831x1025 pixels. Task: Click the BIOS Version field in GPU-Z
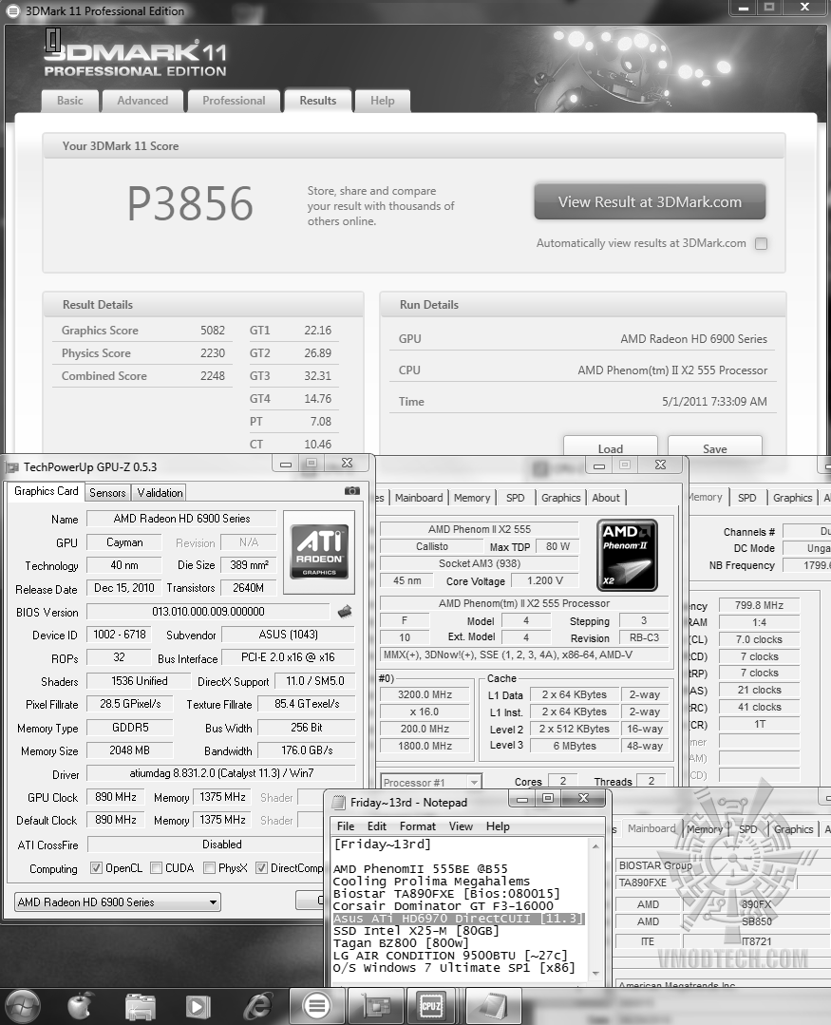[208, 611]
